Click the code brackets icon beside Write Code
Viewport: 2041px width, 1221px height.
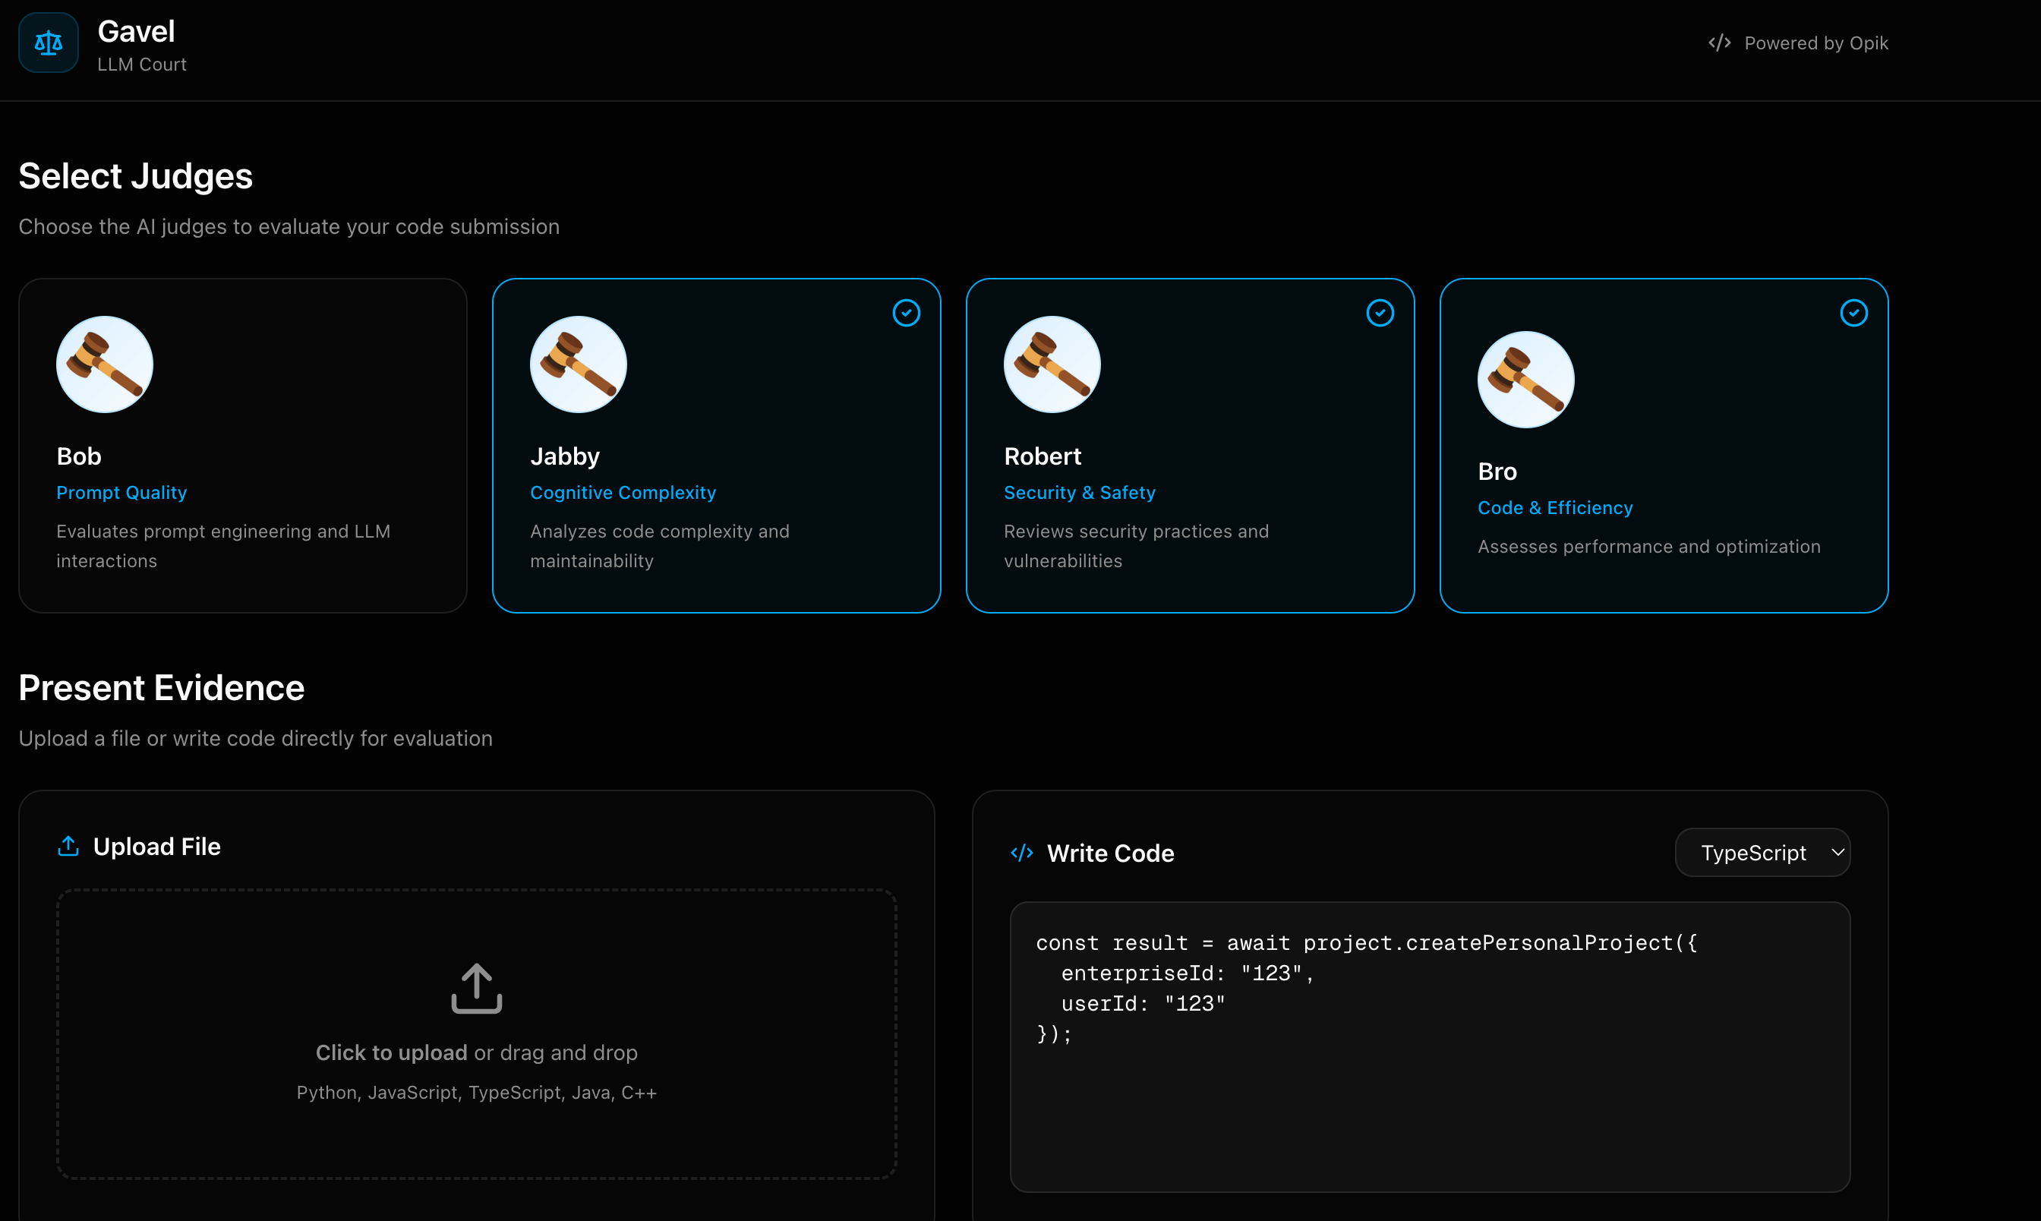tap(1022, 853)
